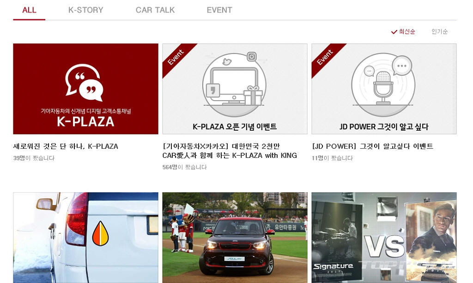This screenshot has height=283, width=473.
Task: Click the speech bubble quote icon on K-PLAZA banner
Action: click(84, 83)
